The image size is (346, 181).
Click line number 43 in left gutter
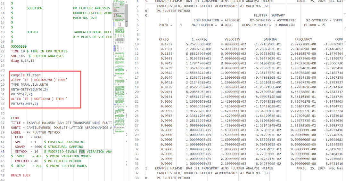[3, 152]
